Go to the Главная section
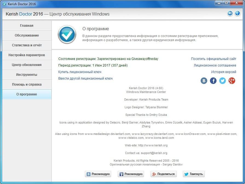 tap(27, 26)
